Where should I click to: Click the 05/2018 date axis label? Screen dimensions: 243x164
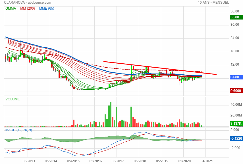click(x=140, y=161)
